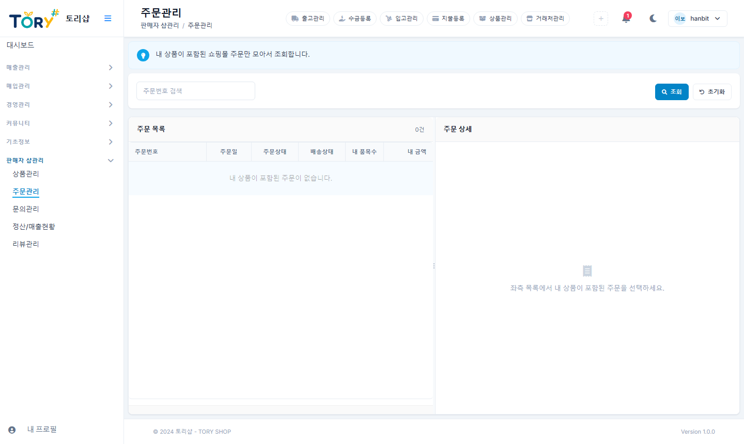Click © 2024 토리샵 - TORY SHOP footer text
Screen dimensions: 744x444
coord(192,432)
